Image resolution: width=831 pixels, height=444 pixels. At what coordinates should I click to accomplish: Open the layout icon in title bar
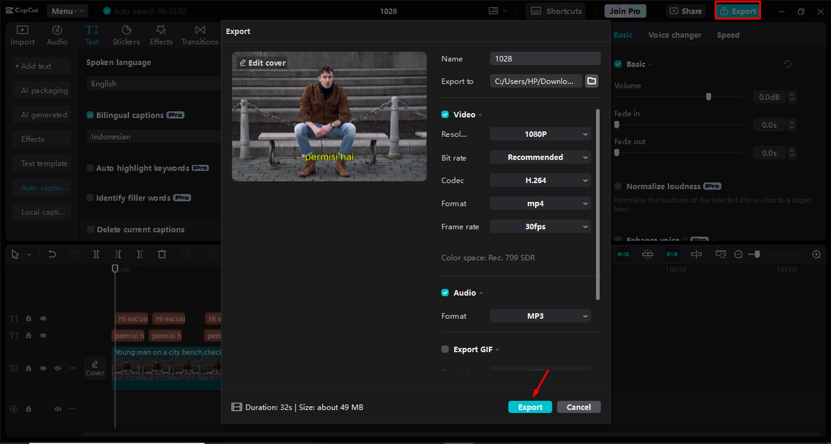point(493,11)
